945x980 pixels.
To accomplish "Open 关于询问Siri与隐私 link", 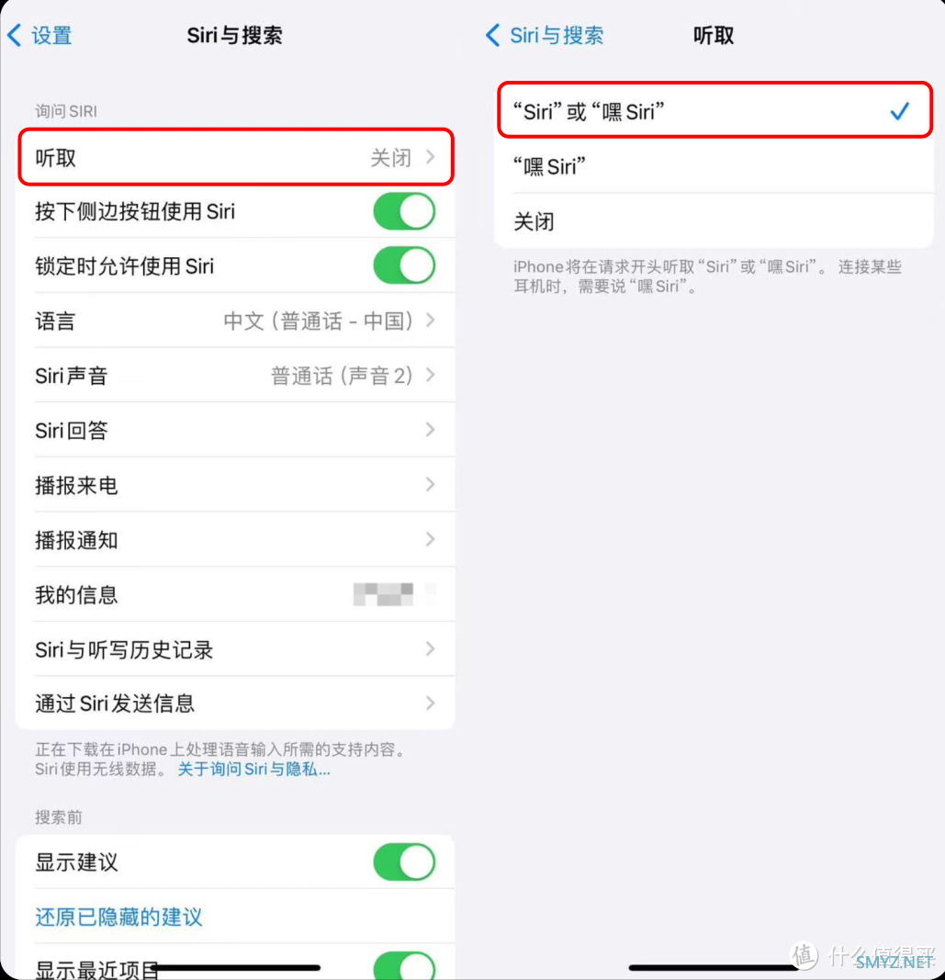I will pyautogui.click(x=253, y=769).
